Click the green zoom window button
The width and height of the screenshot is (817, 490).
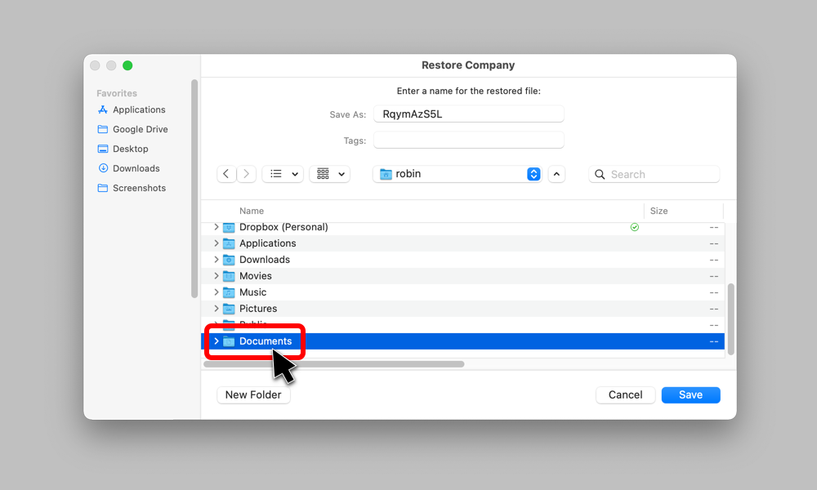click(127, 65)
